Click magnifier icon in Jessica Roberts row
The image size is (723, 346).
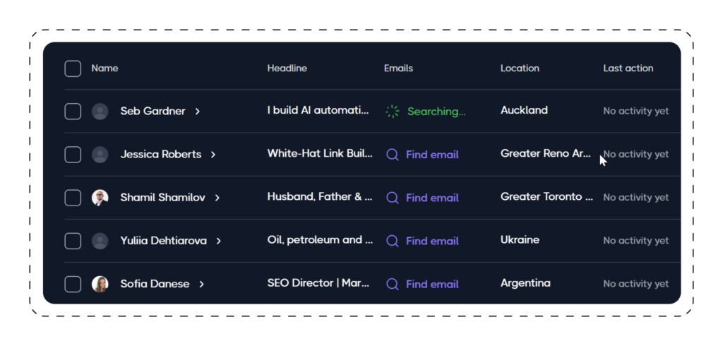tap(393, 155)
